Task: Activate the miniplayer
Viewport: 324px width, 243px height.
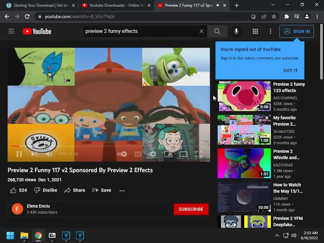Action: point(168,154)
